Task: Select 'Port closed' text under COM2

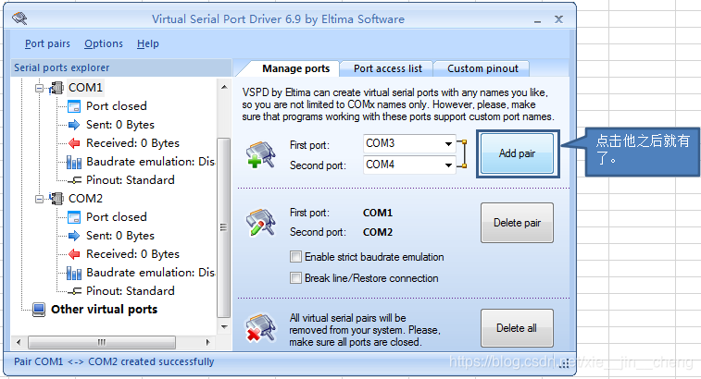Action: [117, 216]
